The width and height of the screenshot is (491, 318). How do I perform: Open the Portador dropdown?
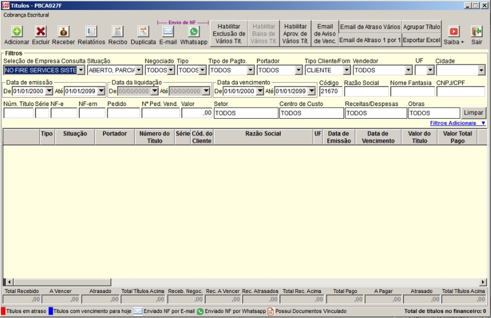click(299, 70)
